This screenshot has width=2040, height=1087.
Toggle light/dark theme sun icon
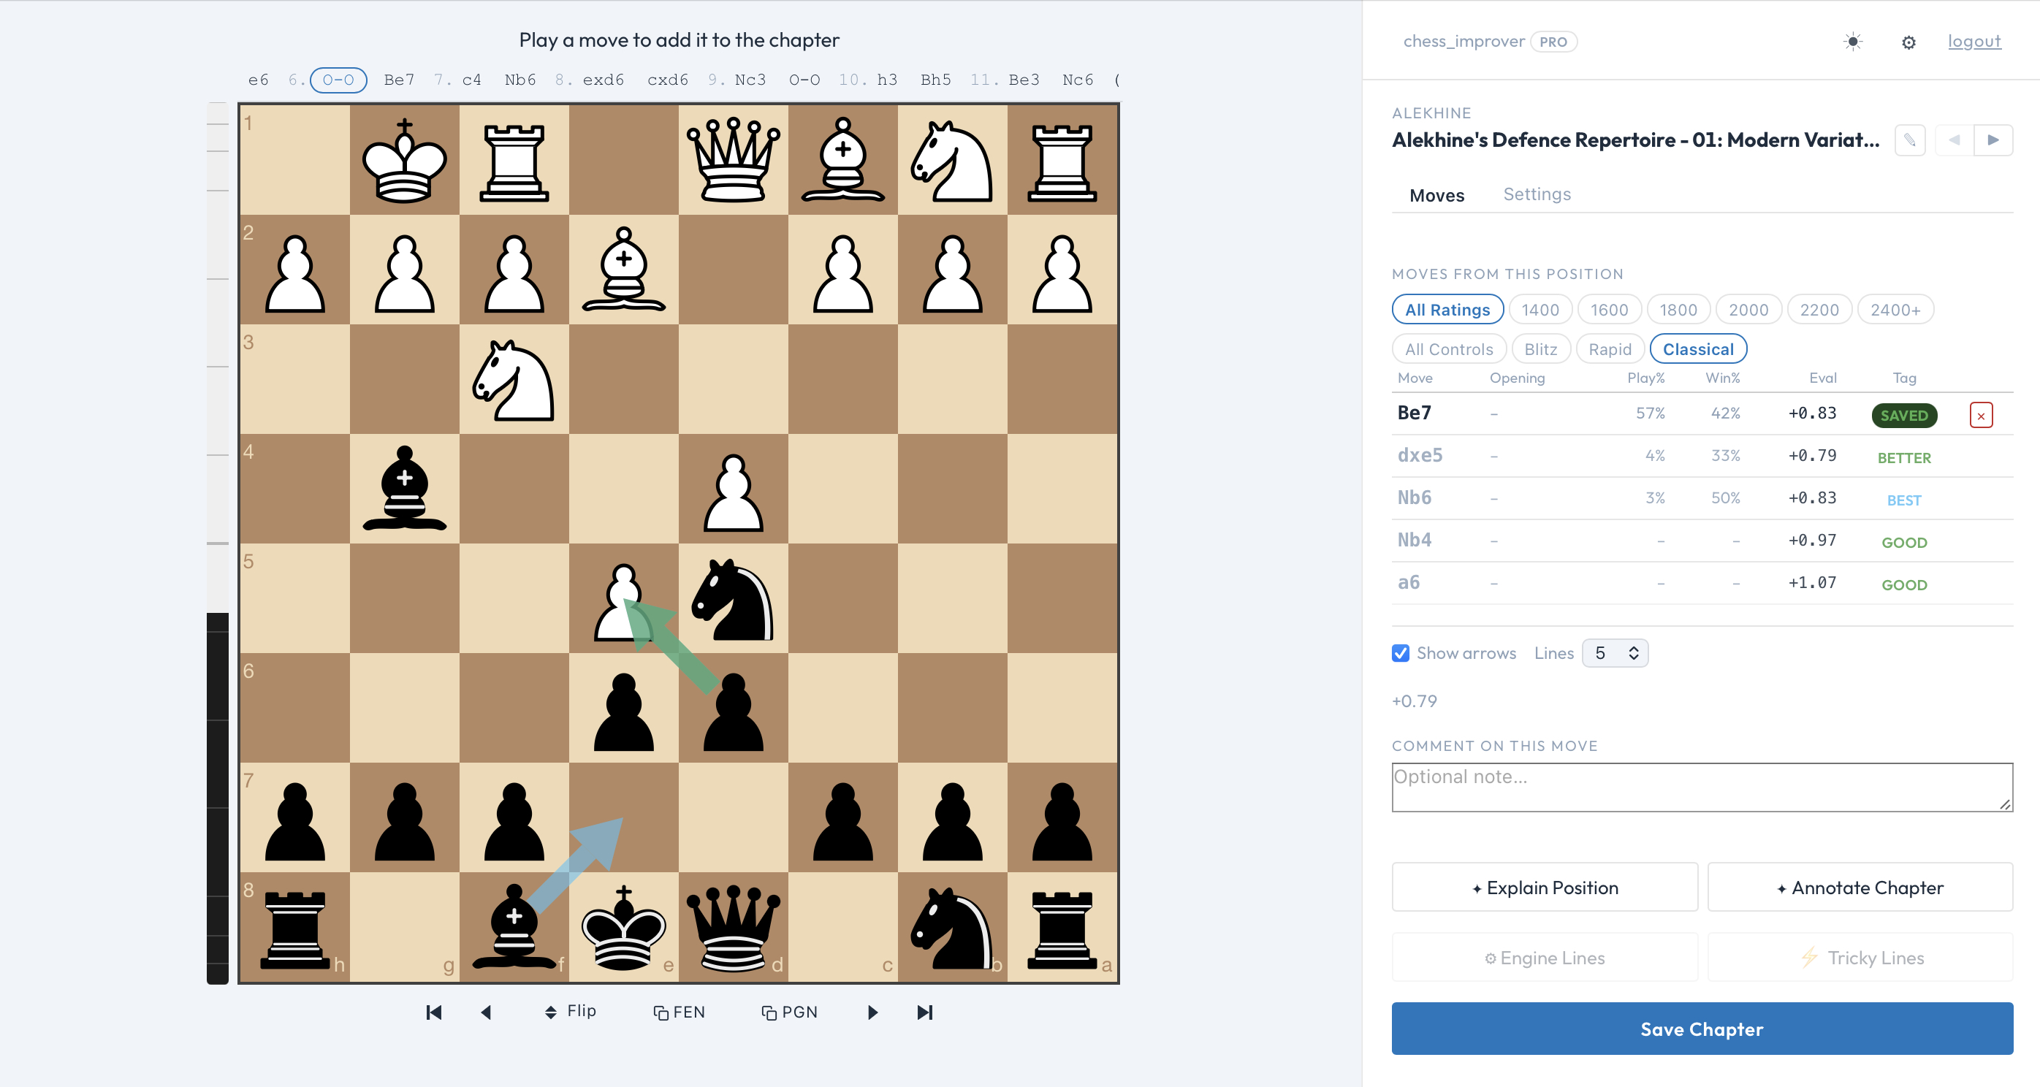click(1852, 42)
